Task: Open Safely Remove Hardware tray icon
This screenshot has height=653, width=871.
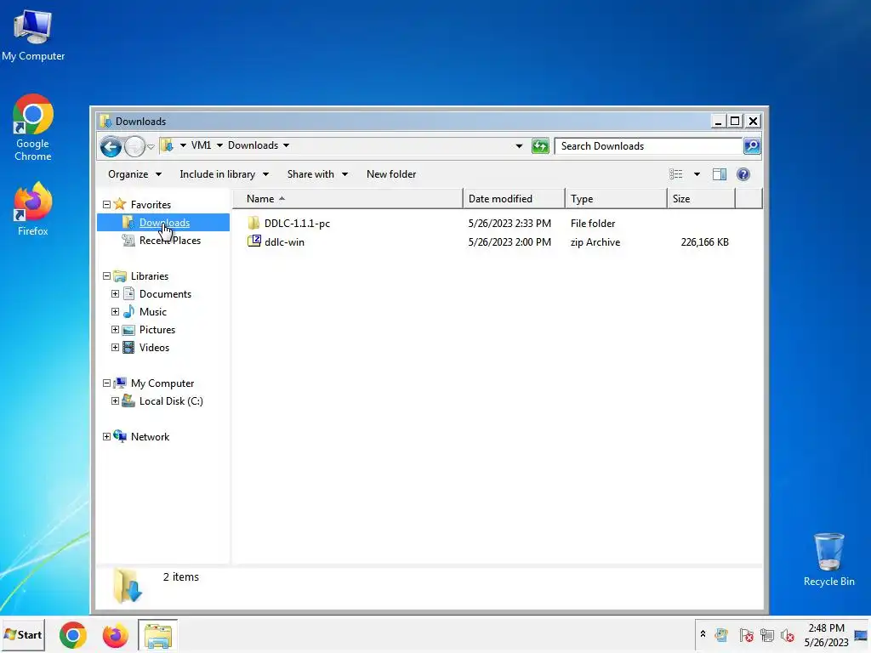Action: coord(721,635)
